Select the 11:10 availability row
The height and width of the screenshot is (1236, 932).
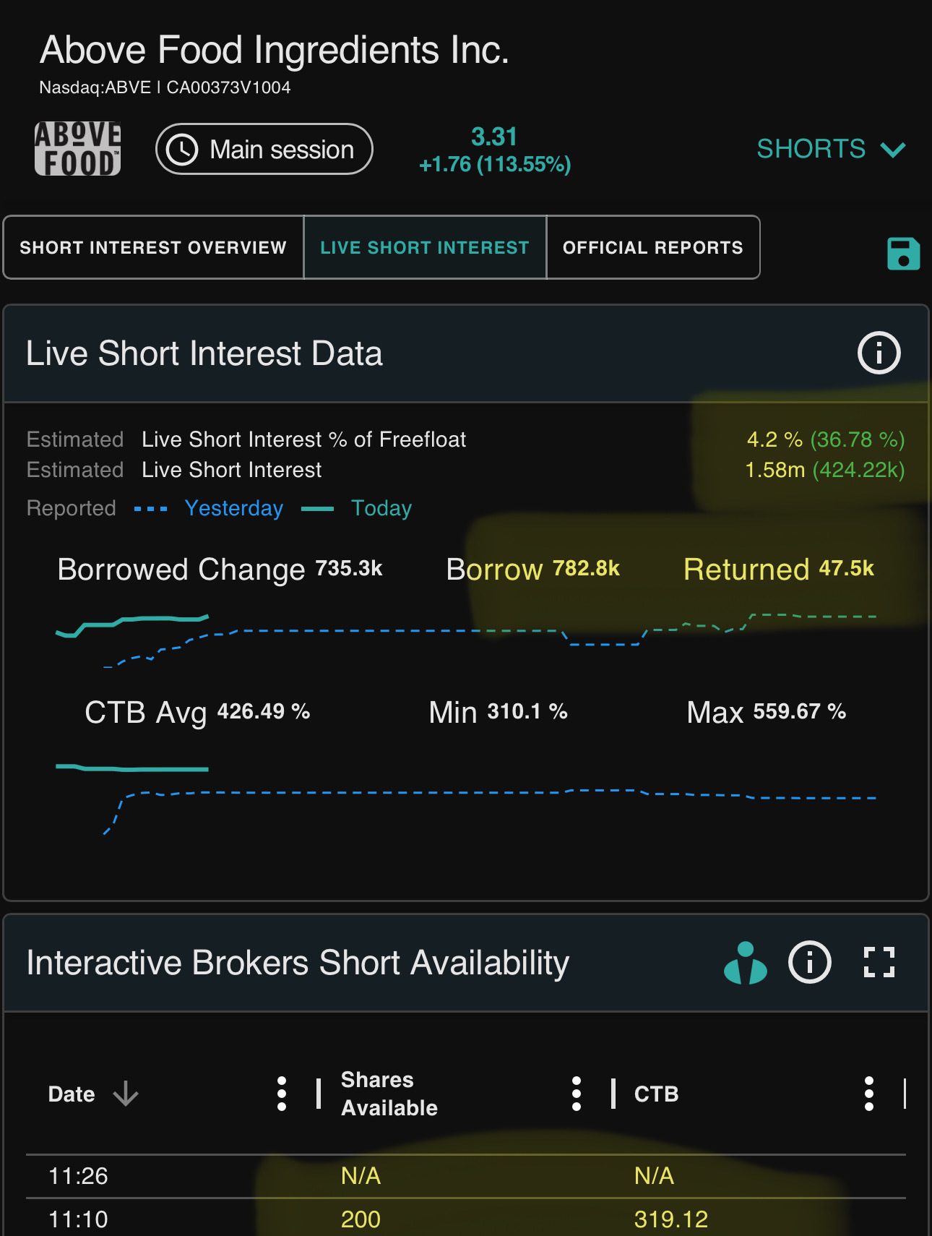(x=466, y=1219)
